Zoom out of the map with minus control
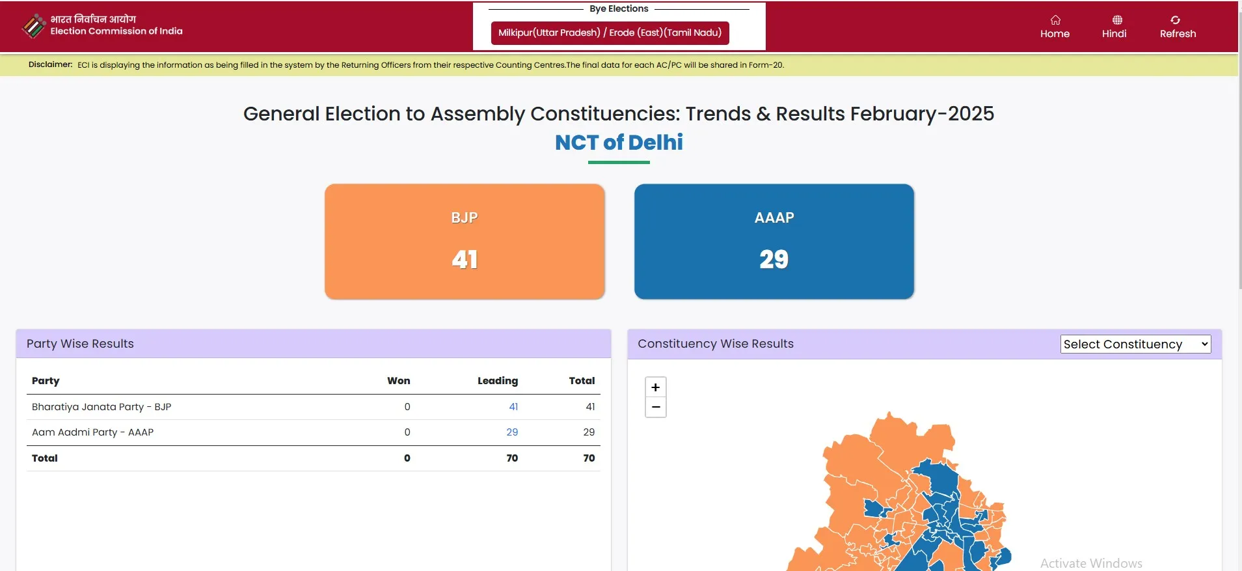This screenshot has height=571, width=1242. pos(655,407)
